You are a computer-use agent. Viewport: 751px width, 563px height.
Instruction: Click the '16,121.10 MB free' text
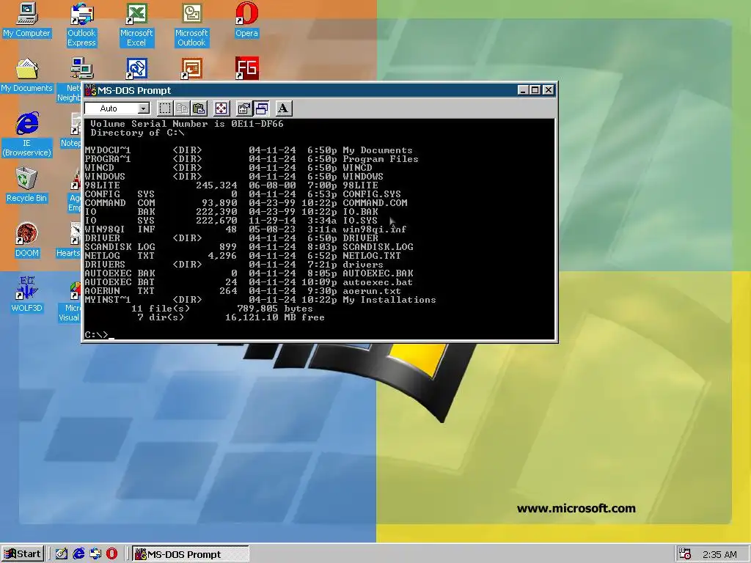coord(275,317)
